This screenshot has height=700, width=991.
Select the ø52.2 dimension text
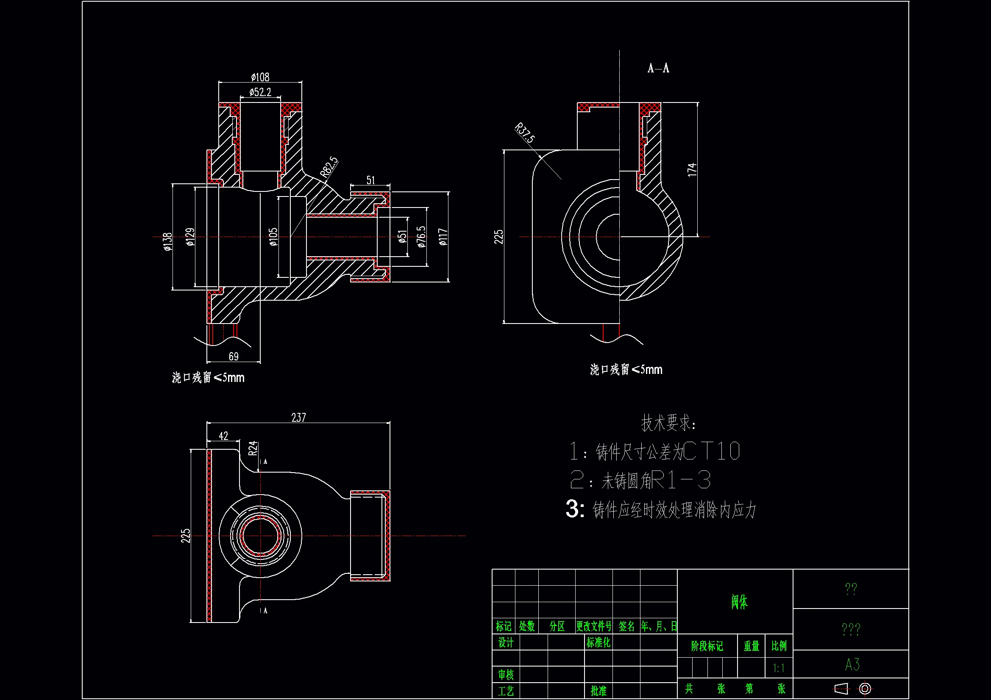[x=260, y=92]
